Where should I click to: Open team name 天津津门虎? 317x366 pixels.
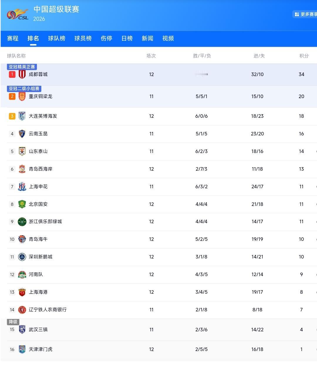[41, 349]
